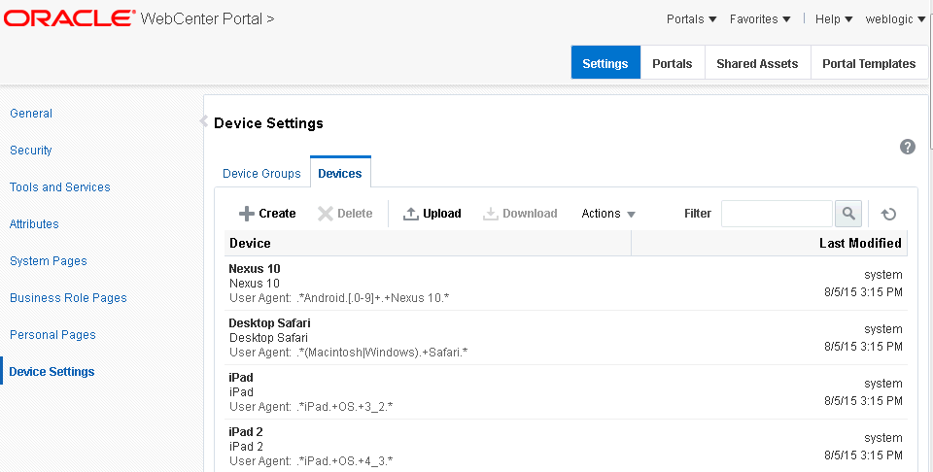Click the disabled Delete button

(x=345, y=214)
